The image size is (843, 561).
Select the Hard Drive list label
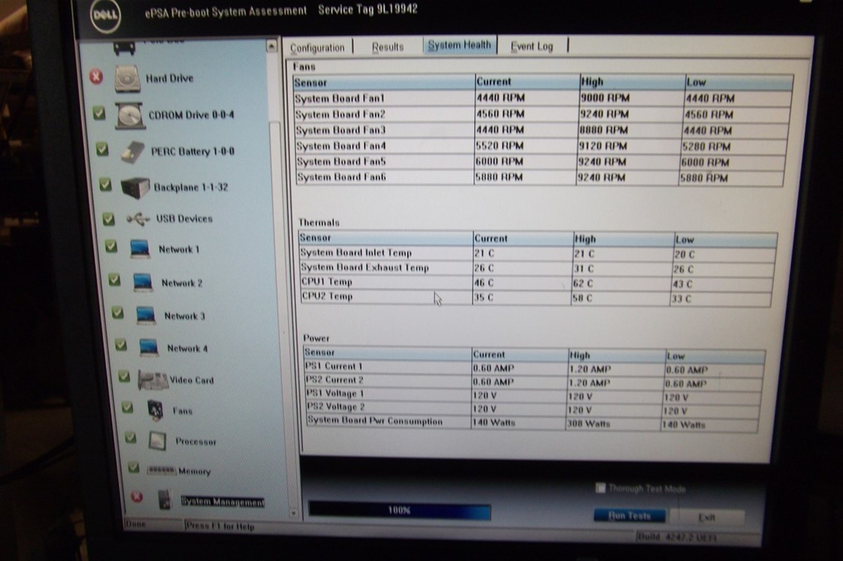[170, 78]
